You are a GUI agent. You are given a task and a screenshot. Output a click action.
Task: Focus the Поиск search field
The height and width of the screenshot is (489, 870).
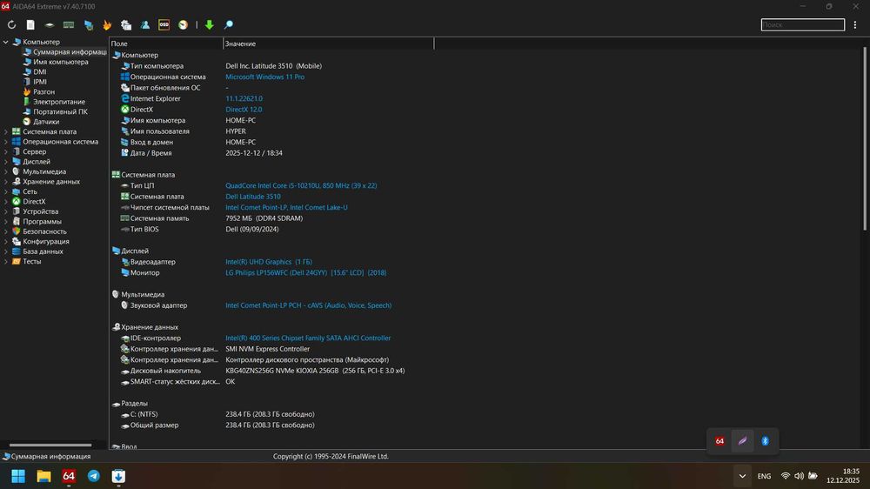click(x=802, y=25)
